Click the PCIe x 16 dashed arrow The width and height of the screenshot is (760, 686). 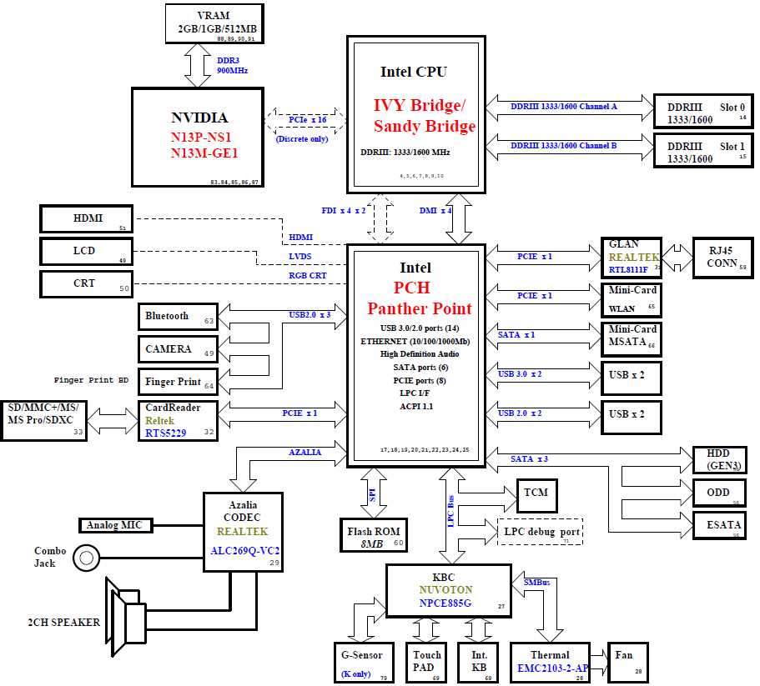306,121
